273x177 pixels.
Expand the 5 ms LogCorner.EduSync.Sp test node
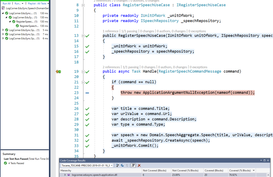coord(3,30)
